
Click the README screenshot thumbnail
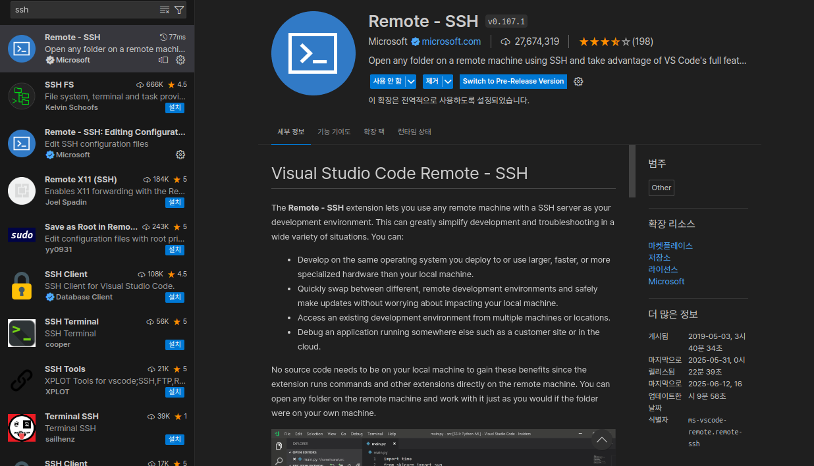tap(443, 448)
